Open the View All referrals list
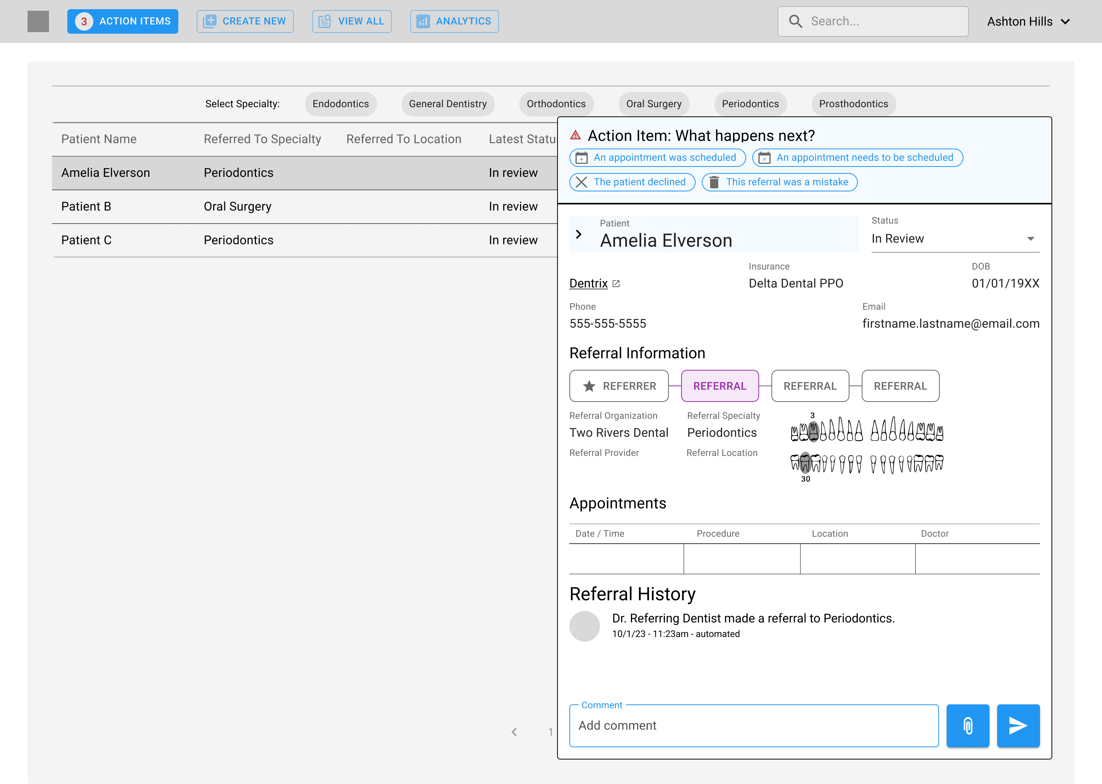This screenshot has height=784, width=1102. click(x=352, y=21)
